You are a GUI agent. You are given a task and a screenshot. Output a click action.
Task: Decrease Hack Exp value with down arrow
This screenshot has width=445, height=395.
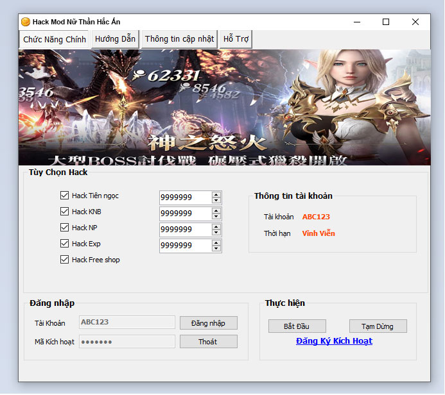pos(216,249)
